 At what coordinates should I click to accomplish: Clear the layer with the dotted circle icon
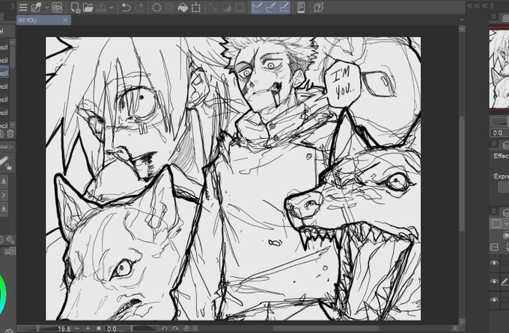tap(156, 7)
